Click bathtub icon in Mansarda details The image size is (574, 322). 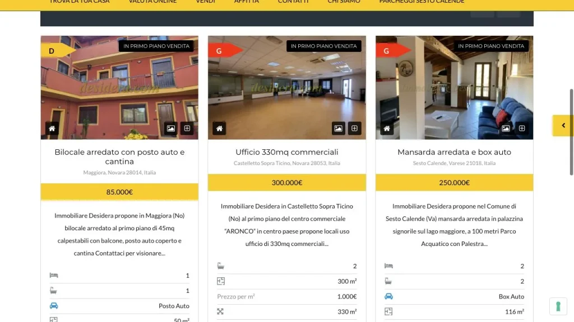[388, 281]
